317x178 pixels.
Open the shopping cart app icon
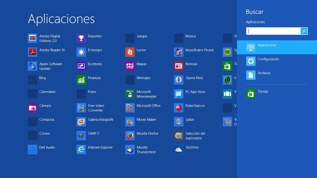click(x=227, y=122)
